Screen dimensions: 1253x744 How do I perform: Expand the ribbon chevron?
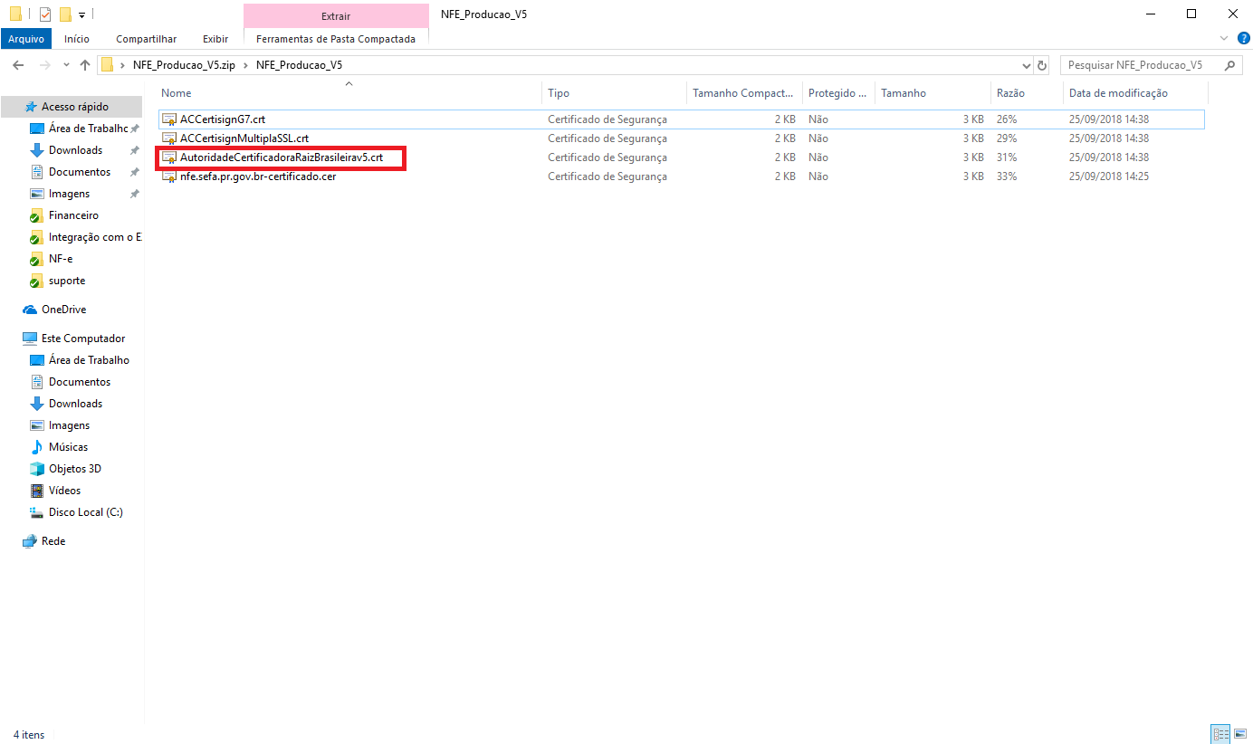pyautogui.click(x=1224, y=38)
